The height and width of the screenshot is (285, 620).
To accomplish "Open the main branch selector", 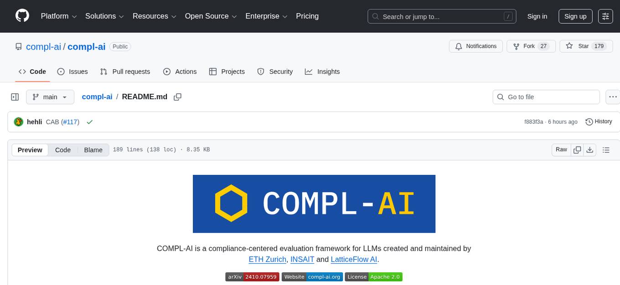I will click(x=50, y=97).
